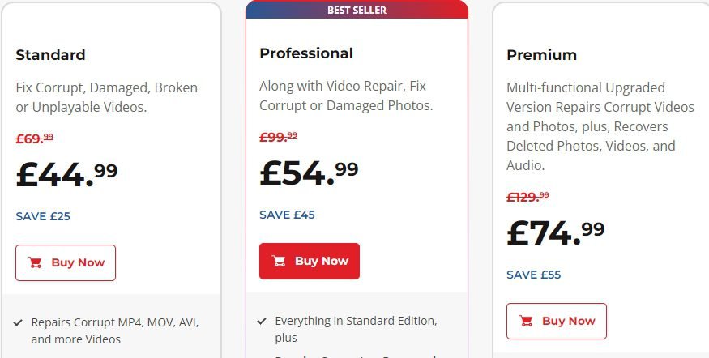Click the £44.99 Standard price
This screenshot has height=358, width=709.
tap(66, 174)
